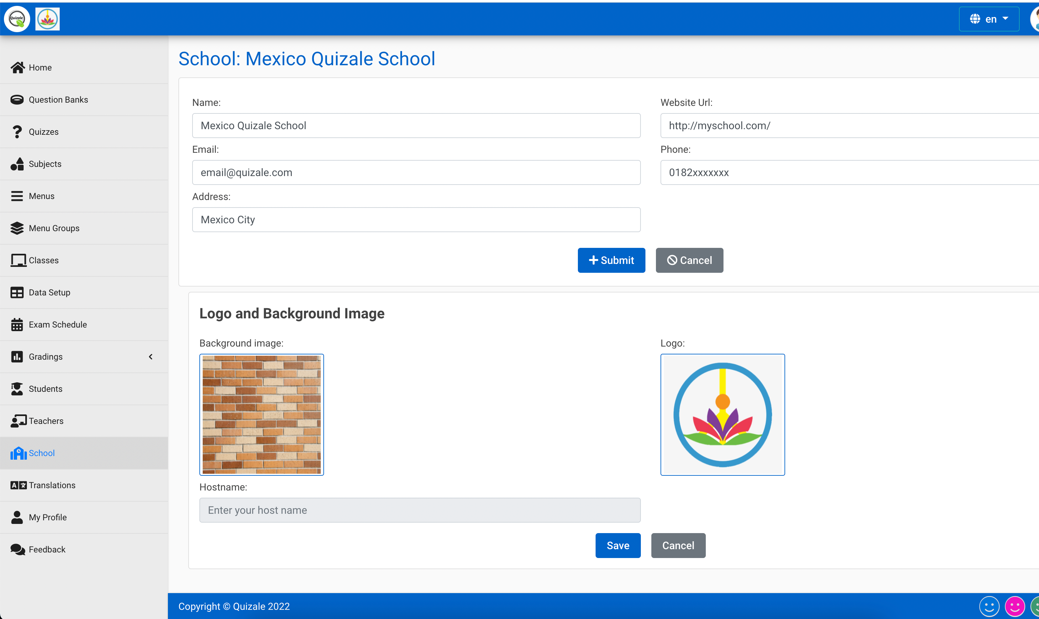This screenshot has height=619, width=1039.
Task: Open Feedback with the speech bubble icon
Action: [x=17, y=549]
